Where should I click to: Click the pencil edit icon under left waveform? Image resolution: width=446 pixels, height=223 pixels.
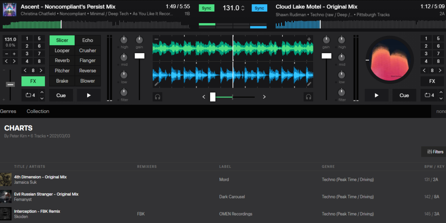156,84
